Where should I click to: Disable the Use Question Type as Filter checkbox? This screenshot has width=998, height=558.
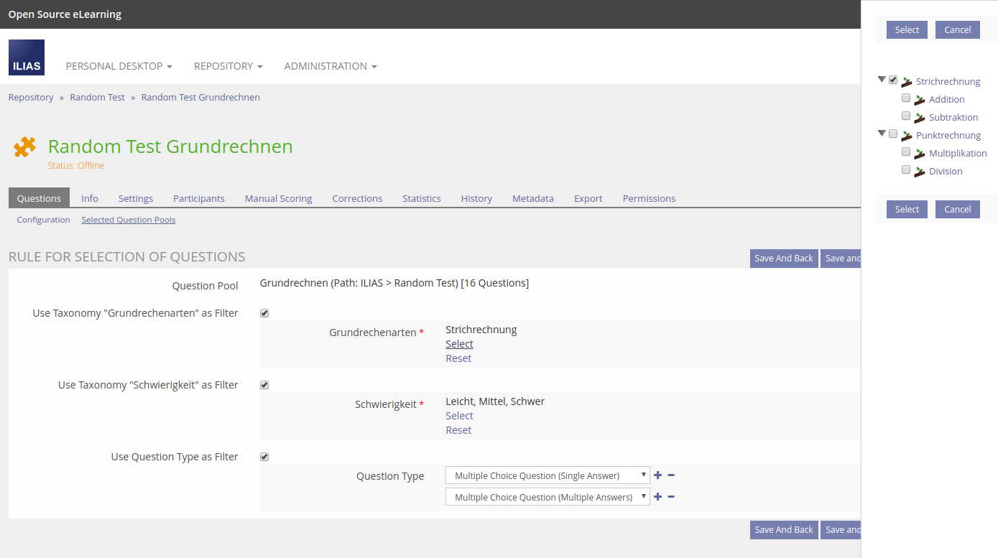coord(264,457)
